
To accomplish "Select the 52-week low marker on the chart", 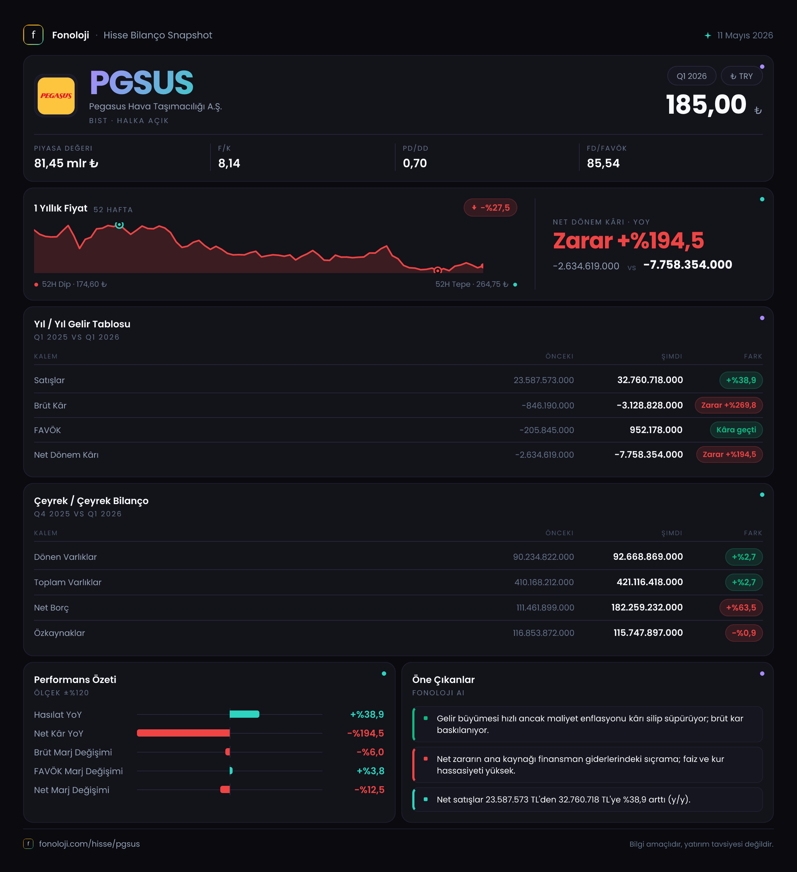I will point(437,271).
